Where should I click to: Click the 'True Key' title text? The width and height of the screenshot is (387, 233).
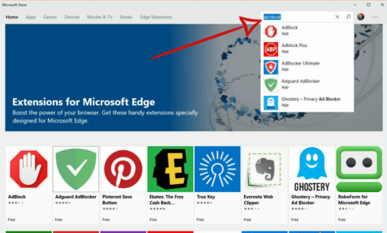click(x=206, y=197)
